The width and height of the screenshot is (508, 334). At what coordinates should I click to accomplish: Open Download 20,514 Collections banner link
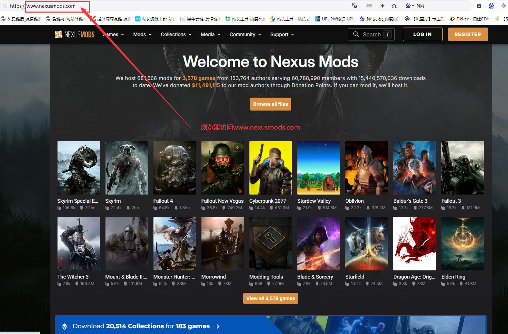(141, 326)
